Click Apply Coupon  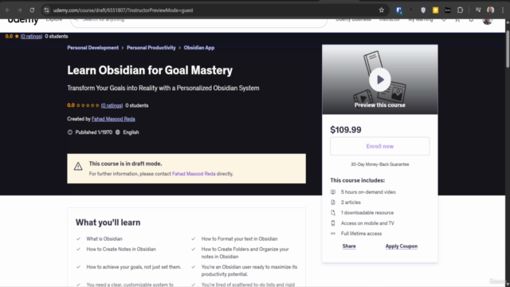click(x=402, y=246)
